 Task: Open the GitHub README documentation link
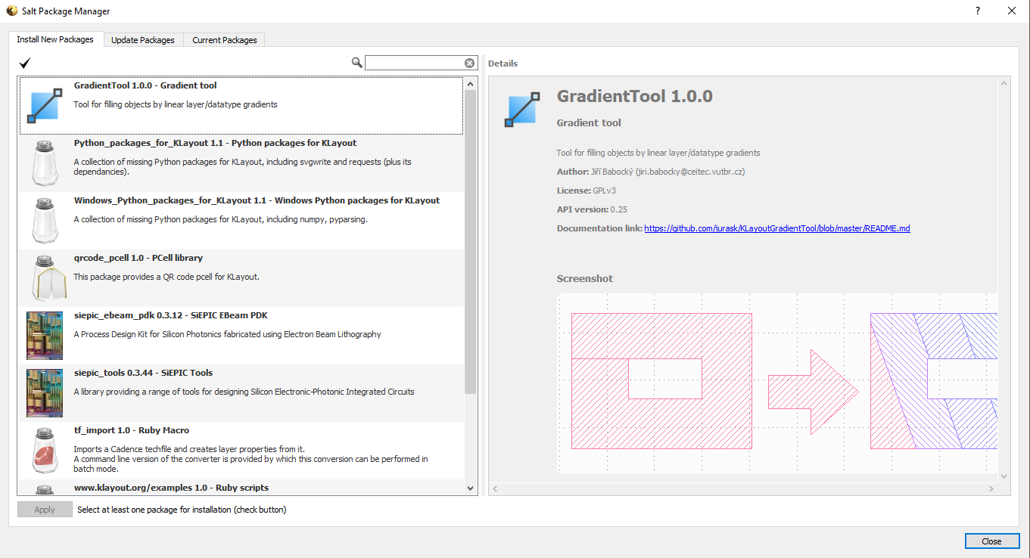(x=777, y=228)
